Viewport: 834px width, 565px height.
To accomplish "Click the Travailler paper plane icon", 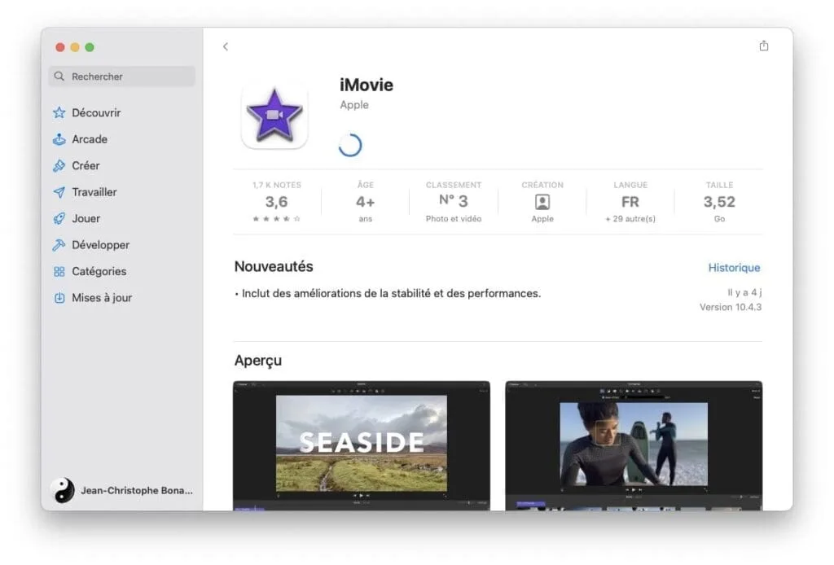I will coord(59,192).
